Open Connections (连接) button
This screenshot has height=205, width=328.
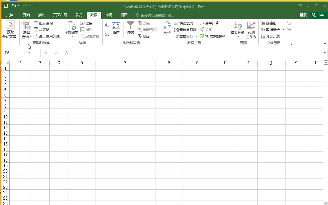(86, 23)
